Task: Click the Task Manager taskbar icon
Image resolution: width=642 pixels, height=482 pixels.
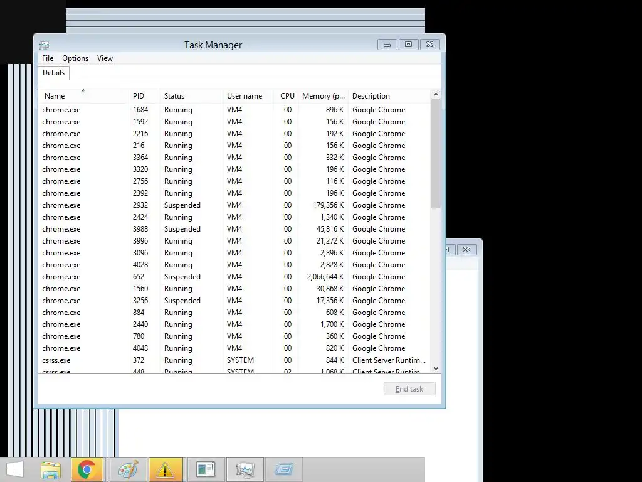Action: pyautogui.click(x=245, y=469)
